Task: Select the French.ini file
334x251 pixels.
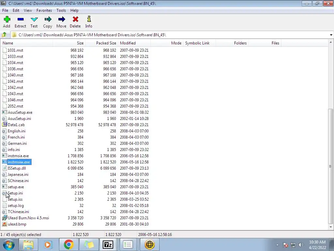Action: click(16, 137)
